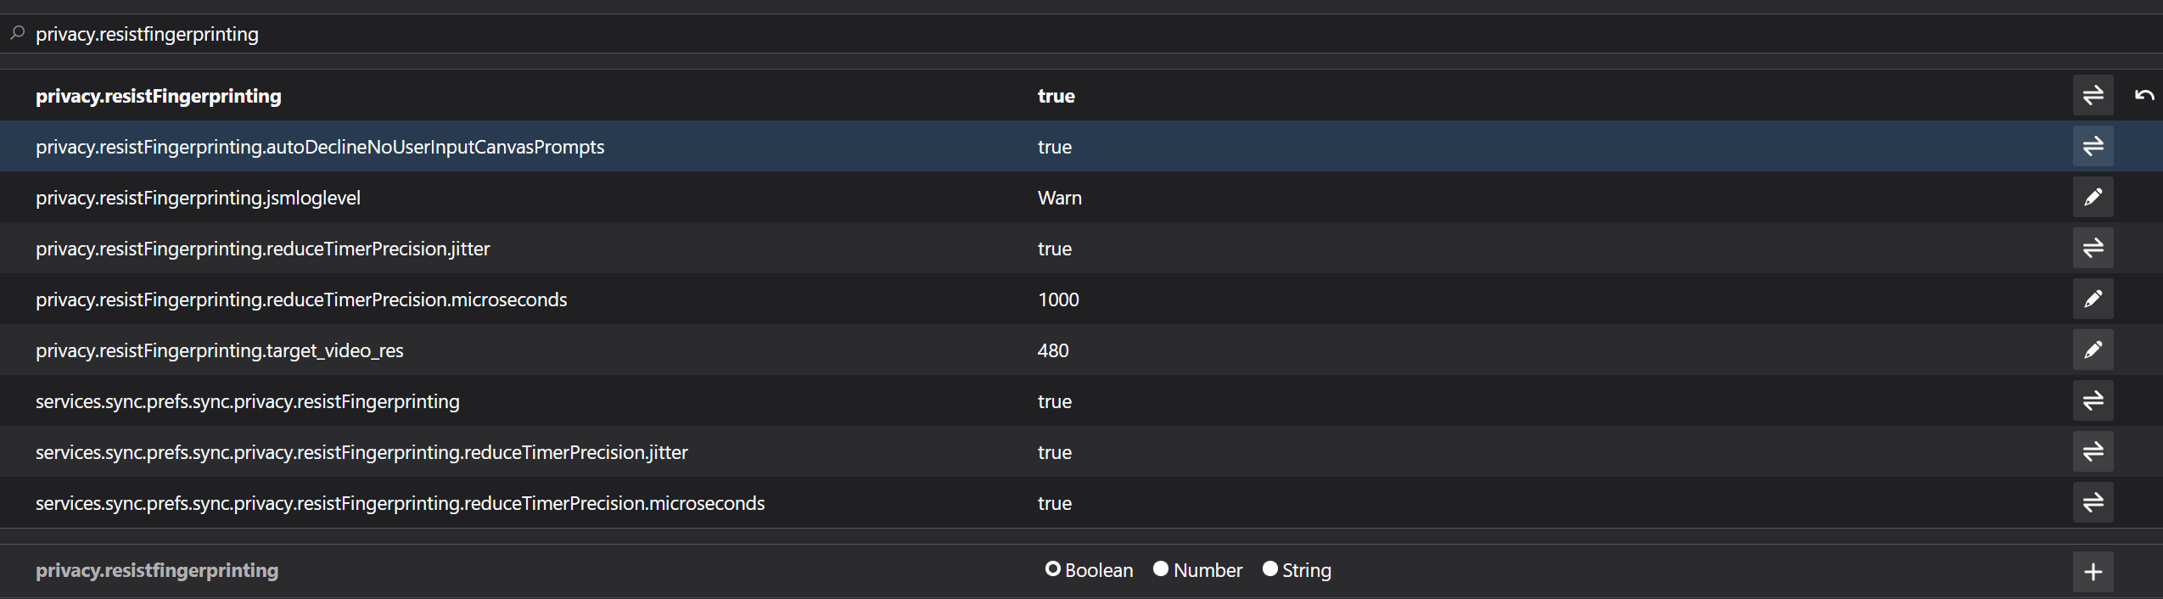
Task: Toggle sync reduceTimerPrecision.jitter preference
Action: [2093, 451]
